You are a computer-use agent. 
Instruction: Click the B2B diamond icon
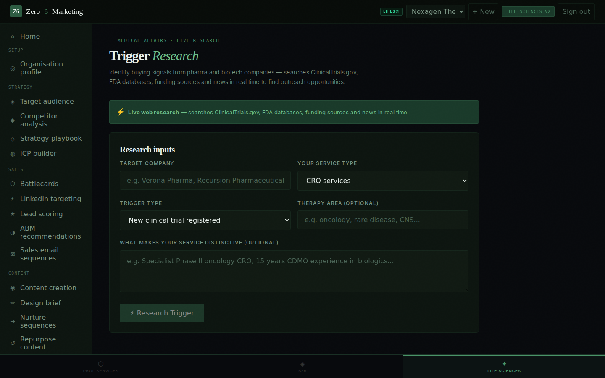click(x=302, y=364)
